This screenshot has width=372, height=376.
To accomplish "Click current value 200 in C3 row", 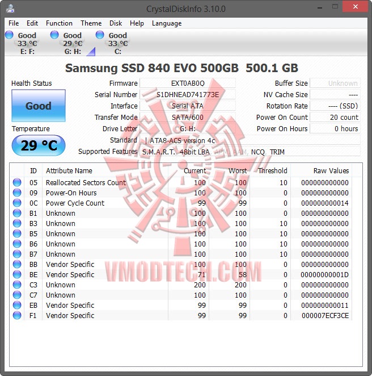I will (x=200, y=285).
